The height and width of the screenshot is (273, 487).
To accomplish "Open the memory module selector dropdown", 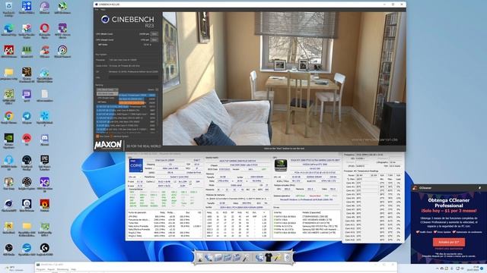I will tap(237, 199).
